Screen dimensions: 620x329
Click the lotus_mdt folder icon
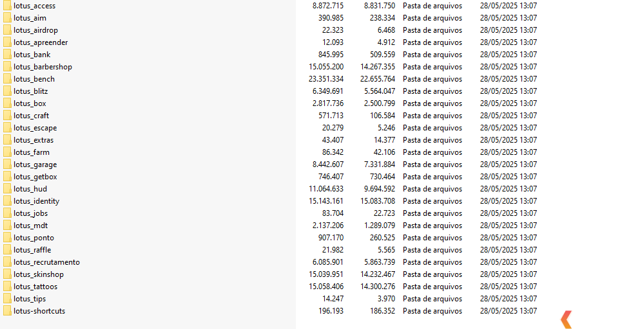click(x=7, y=226)
